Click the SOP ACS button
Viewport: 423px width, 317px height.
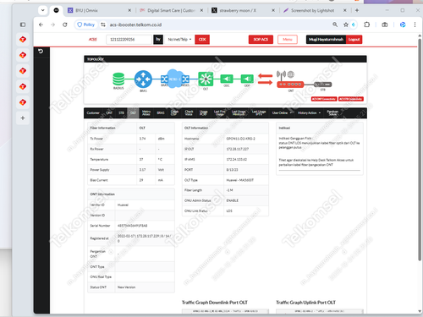click(x=261, y=40)
